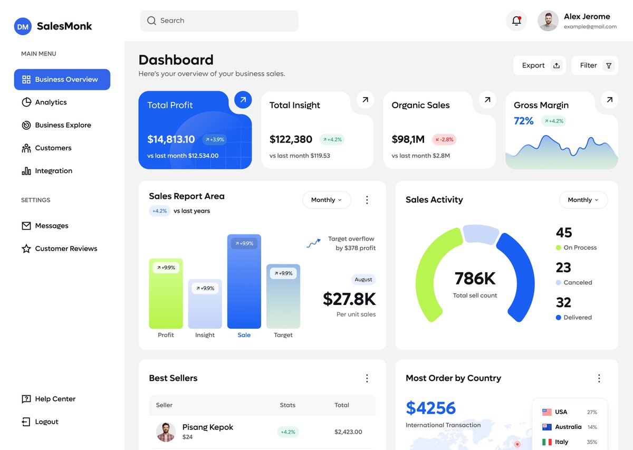Select Analytics from the main menu
The image size is (633, 450).
[x=50, y=102]
